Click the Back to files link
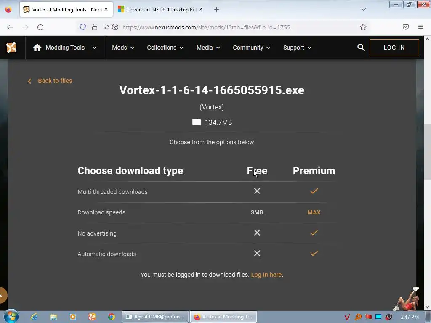Viewport: 431px width, 323px height. point(50,81)
